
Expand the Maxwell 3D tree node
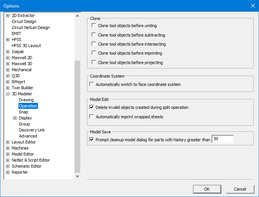click(x=8, y=64)
